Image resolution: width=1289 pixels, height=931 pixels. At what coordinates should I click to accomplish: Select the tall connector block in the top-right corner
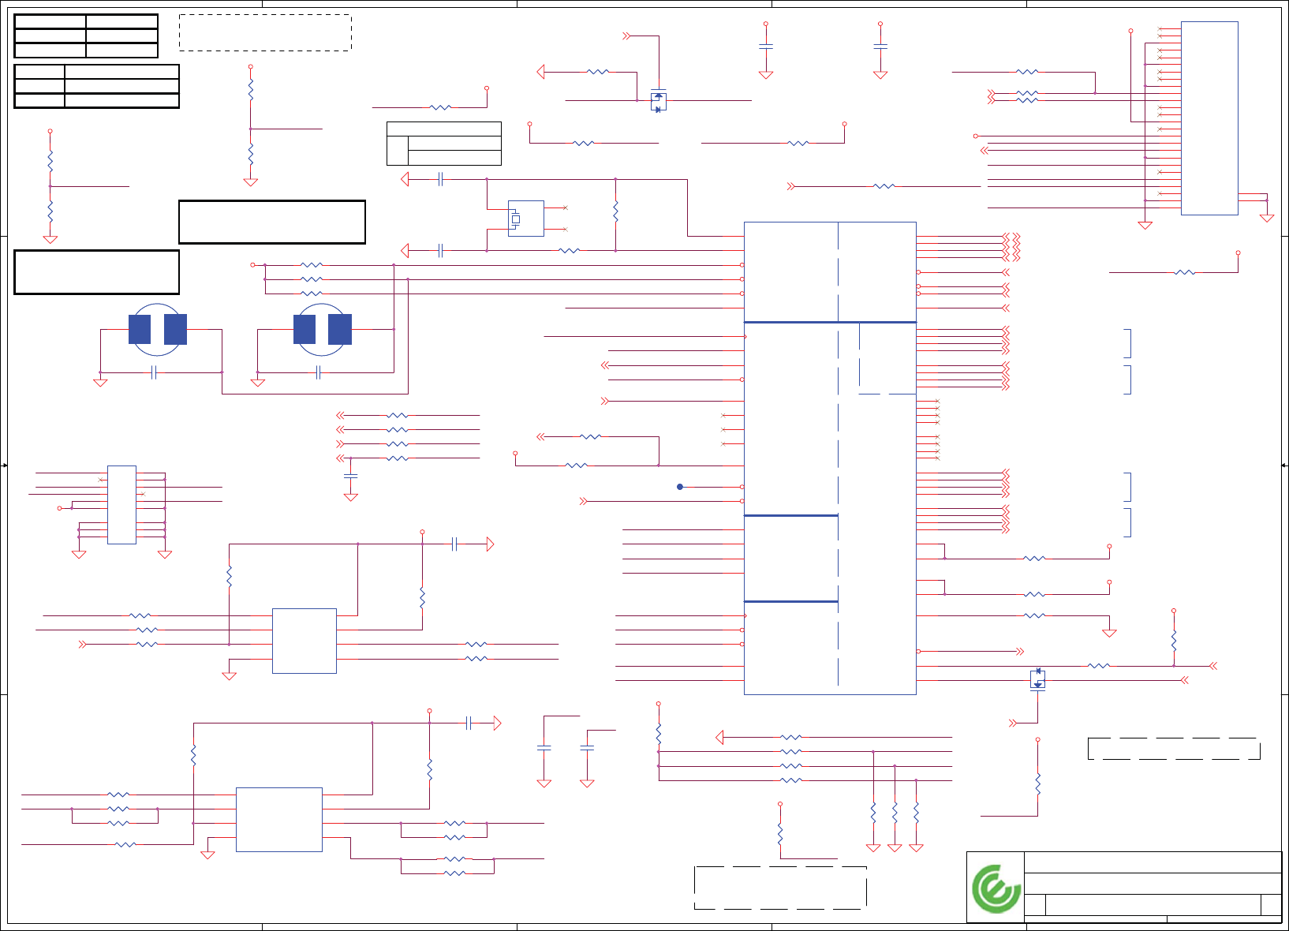click(1209, 118)
